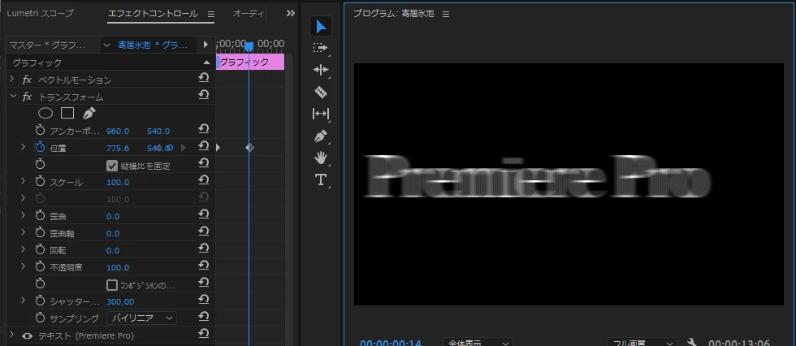Toggle 回転 animation stopwatch
This screenshot has width=796, height=346.
point(40,249)
